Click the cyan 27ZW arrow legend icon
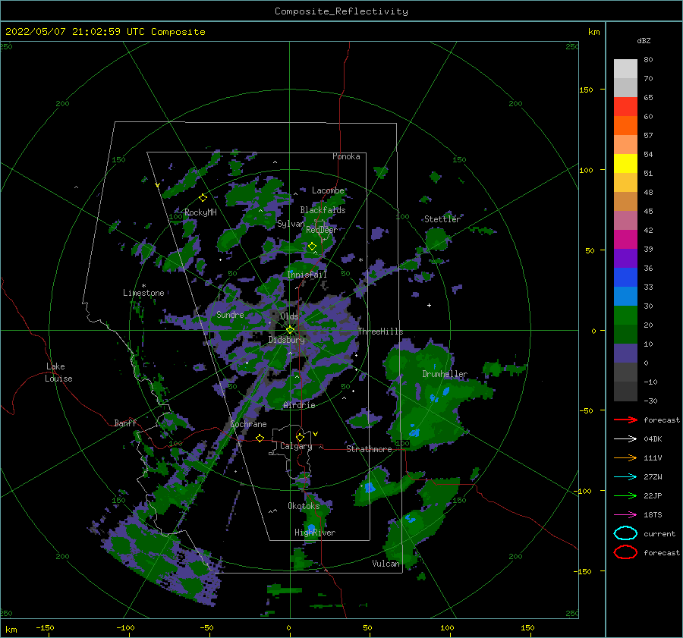 (x=625, y=477)
